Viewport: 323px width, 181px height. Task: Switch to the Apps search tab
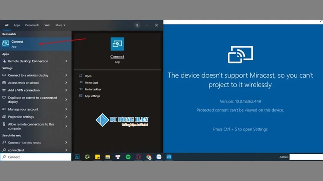click(x=17, y=25)
